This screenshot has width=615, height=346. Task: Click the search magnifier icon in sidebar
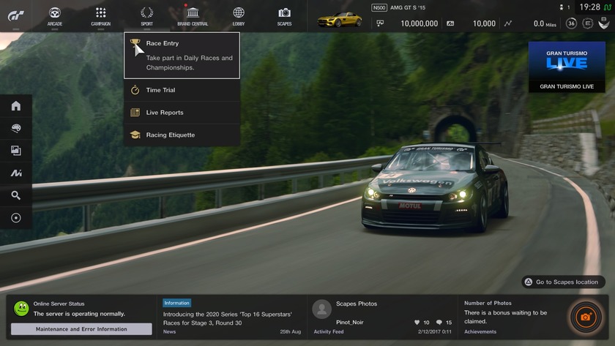(15, 195)
